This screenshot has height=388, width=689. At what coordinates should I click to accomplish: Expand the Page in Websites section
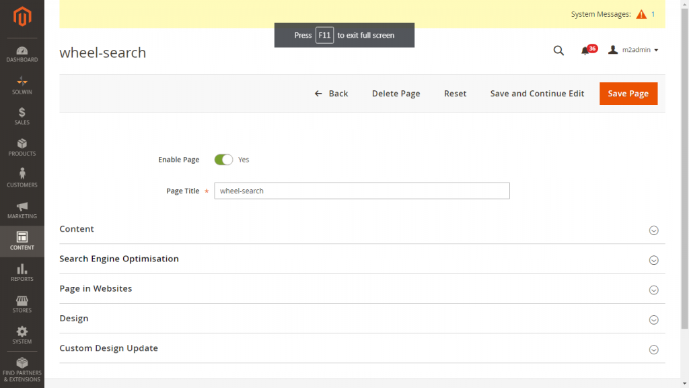point(653,290)
